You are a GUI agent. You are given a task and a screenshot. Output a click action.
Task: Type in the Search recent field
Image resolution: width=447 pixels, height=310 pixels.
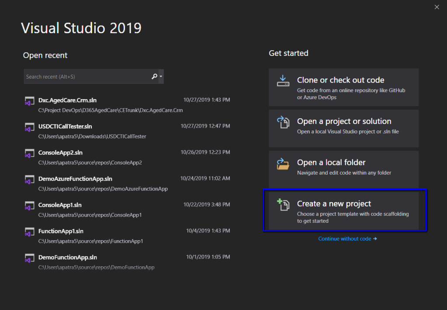point(87,76)
